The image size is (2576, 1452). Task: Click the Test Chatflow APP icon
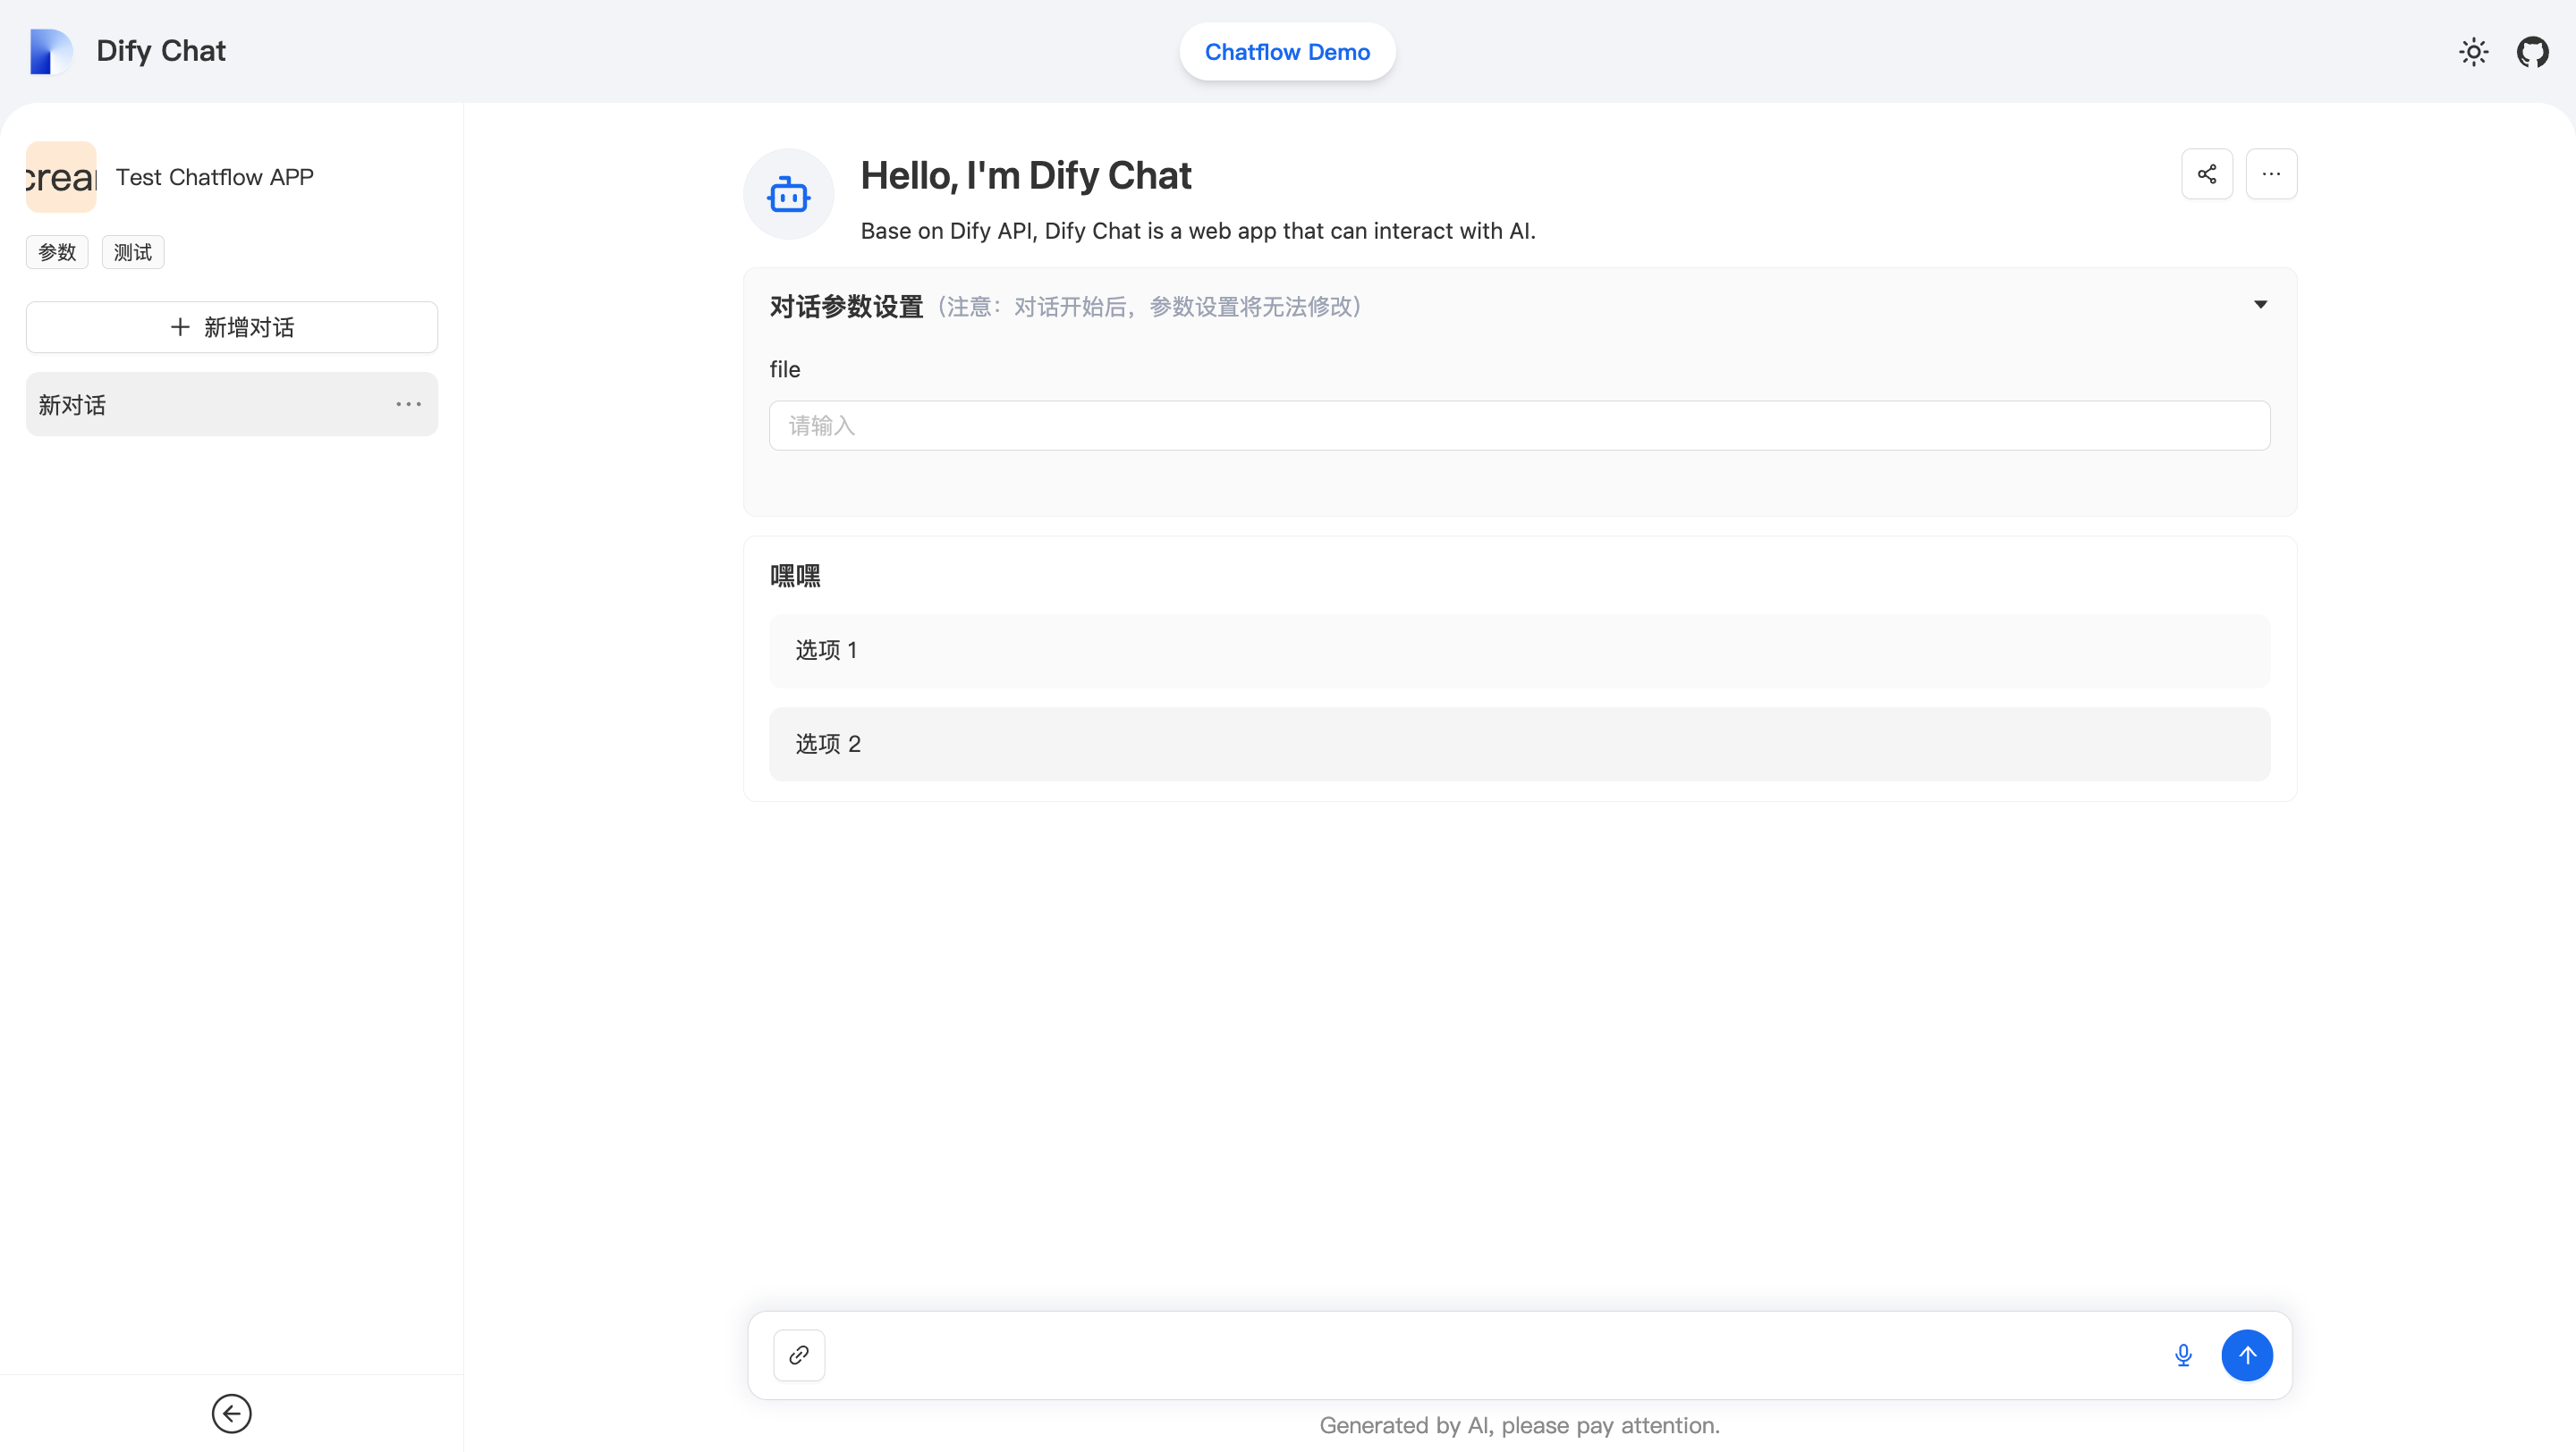click(61, 177)
